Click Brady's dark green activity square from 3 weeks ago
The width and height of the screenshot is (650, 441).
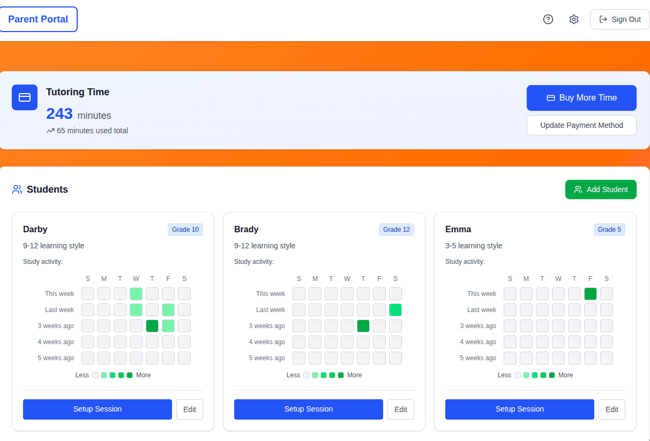tap(363, 325)
